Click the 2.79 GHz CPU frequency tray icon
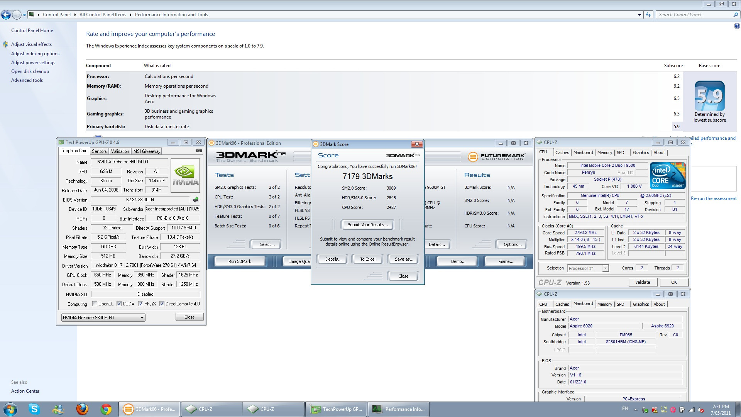 coord(664,410)
